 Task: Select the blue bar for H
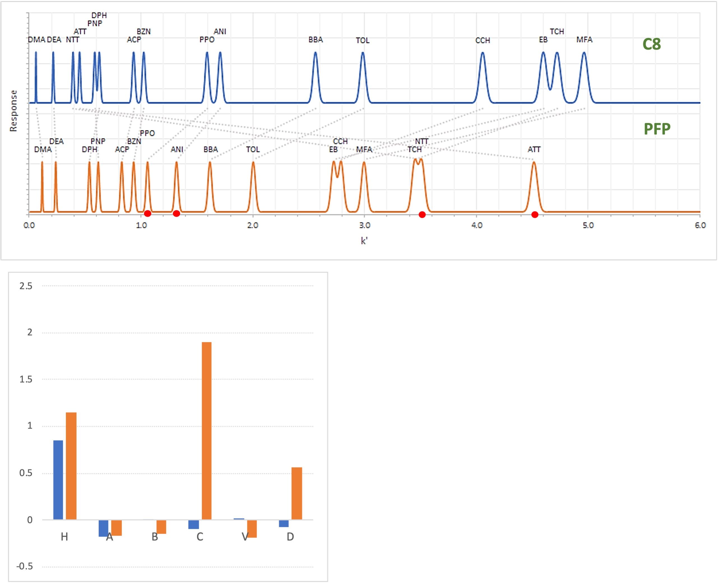coord(58,480)
